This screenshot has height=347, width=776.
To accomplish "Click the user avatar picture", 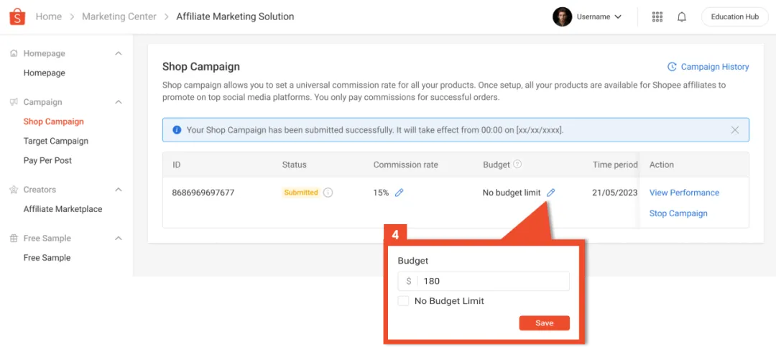I will (x=562, y=17).
